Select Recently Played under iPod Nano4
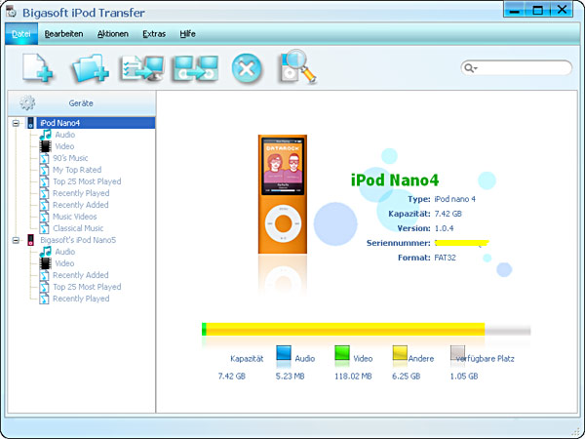 (x=81, y=193)
